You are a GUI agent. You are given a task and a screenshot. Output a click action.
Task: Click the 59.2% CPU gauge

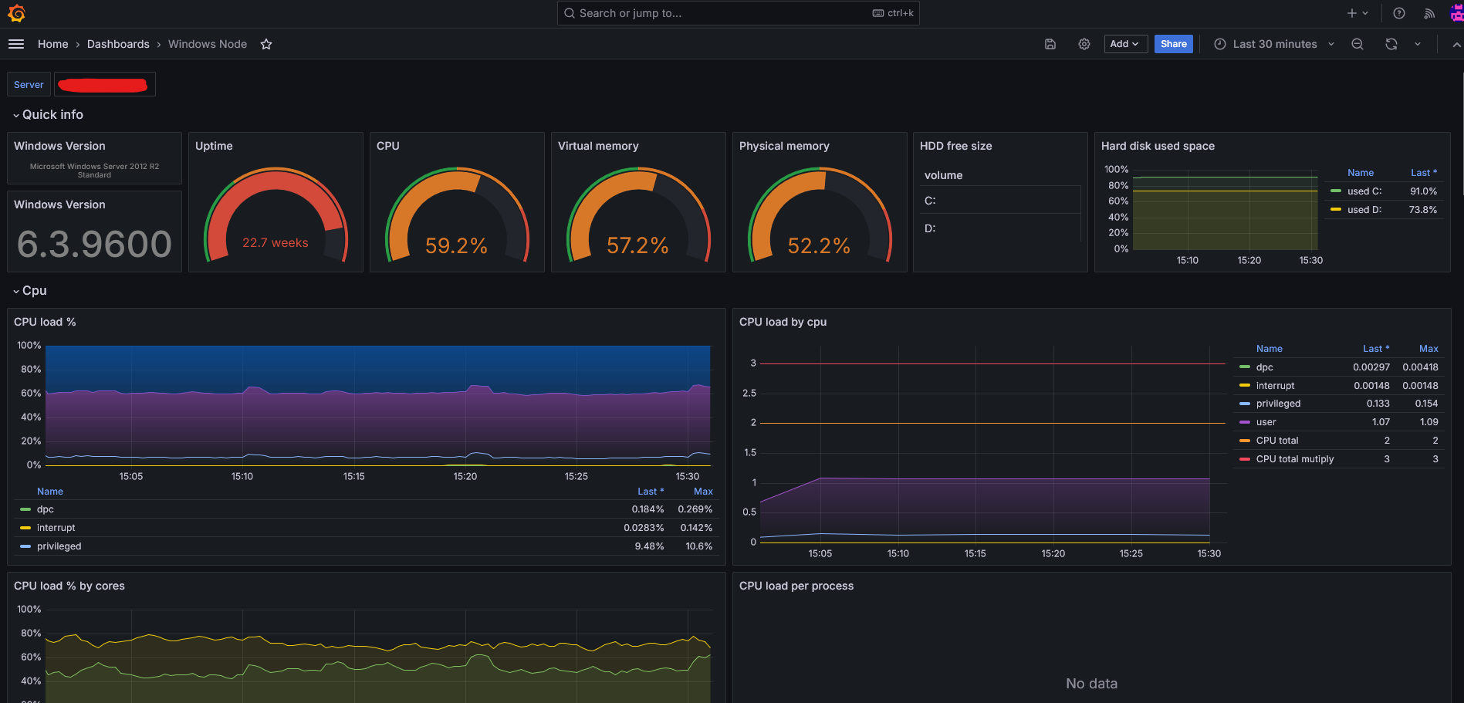pos(457,216)
